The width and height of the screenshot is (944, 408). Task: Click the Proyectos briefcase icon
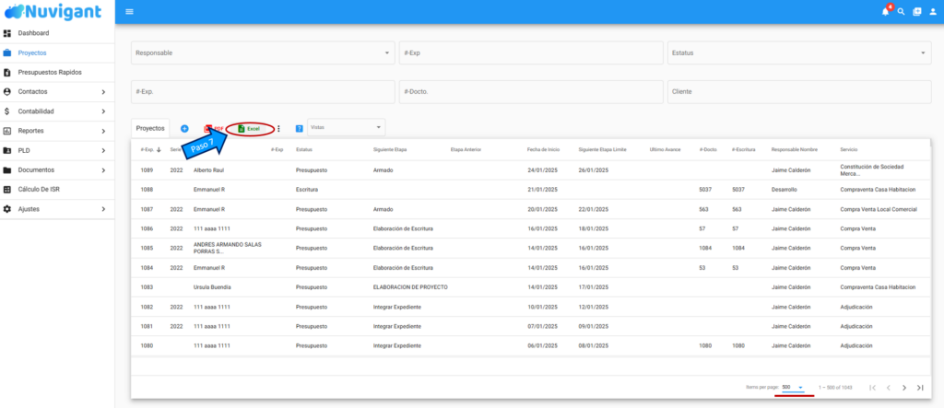tap(7, 52)
